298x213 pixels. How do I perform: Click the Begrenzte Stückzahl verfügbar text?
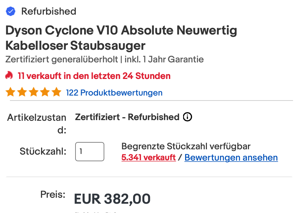pyautogui.click(x=186, y=146)
